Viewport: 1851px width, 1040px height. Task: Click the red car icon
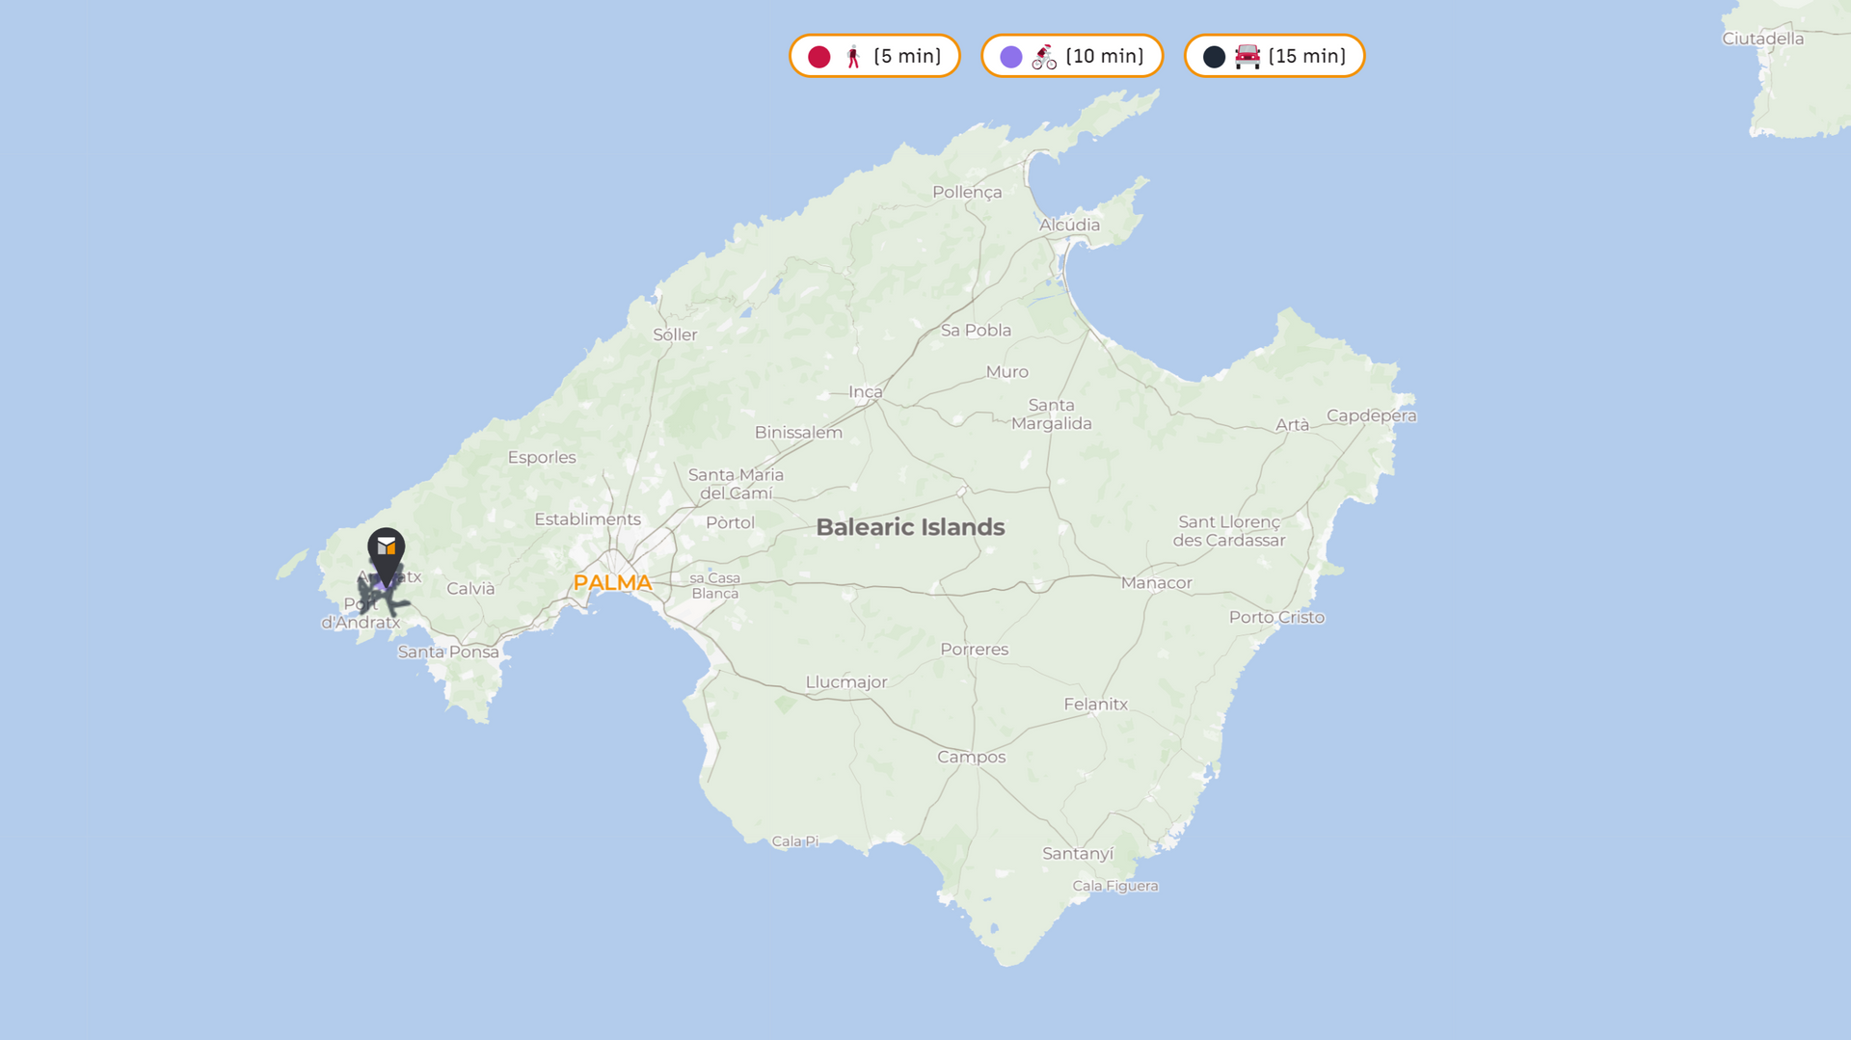(1247, 57)
